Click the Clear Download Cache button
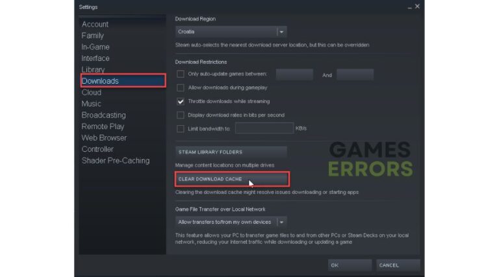This screenshot has height=277, width=499. pos(232,179)
